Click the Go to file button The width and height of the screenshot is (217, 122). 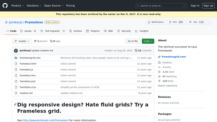coord(133,41)
